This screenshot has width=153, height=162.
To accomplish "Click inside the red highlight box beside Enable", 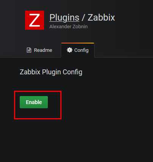I will (55, 105).
